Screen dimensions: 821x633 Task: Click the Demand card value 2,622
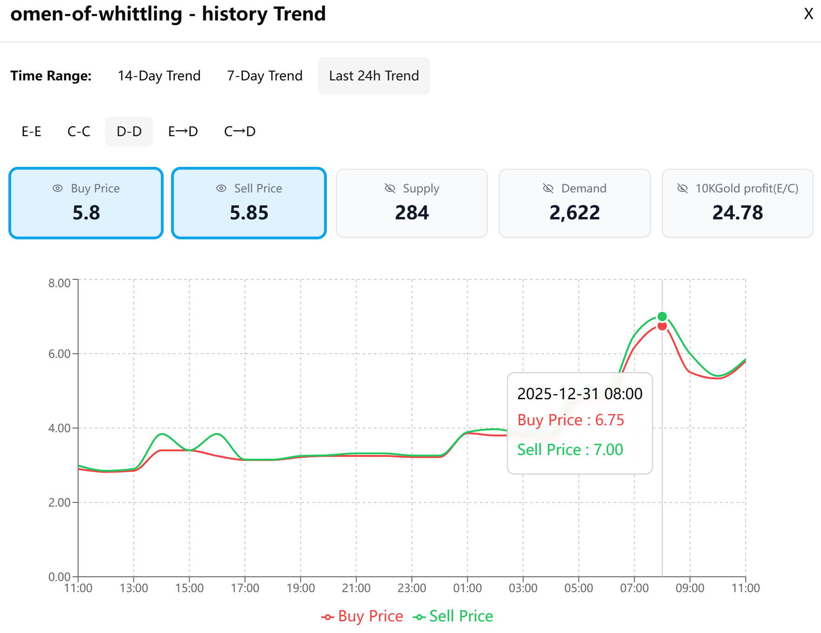574,213
